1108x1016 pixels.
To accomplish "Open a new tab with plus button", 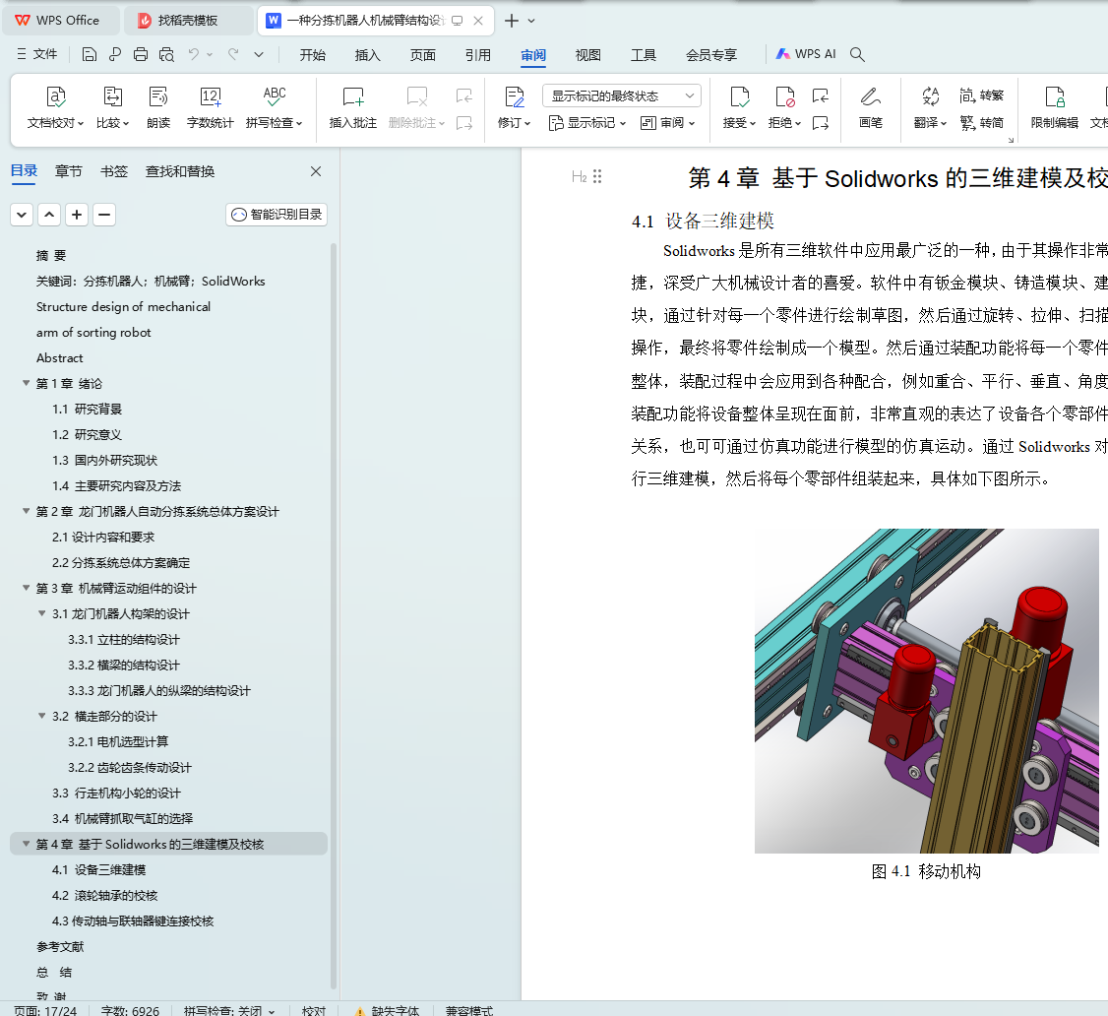I will (512, 21).
